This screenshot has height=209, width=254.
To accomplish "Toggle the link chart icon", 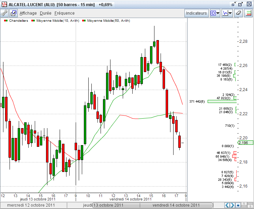I will click(x=14, y=13).
